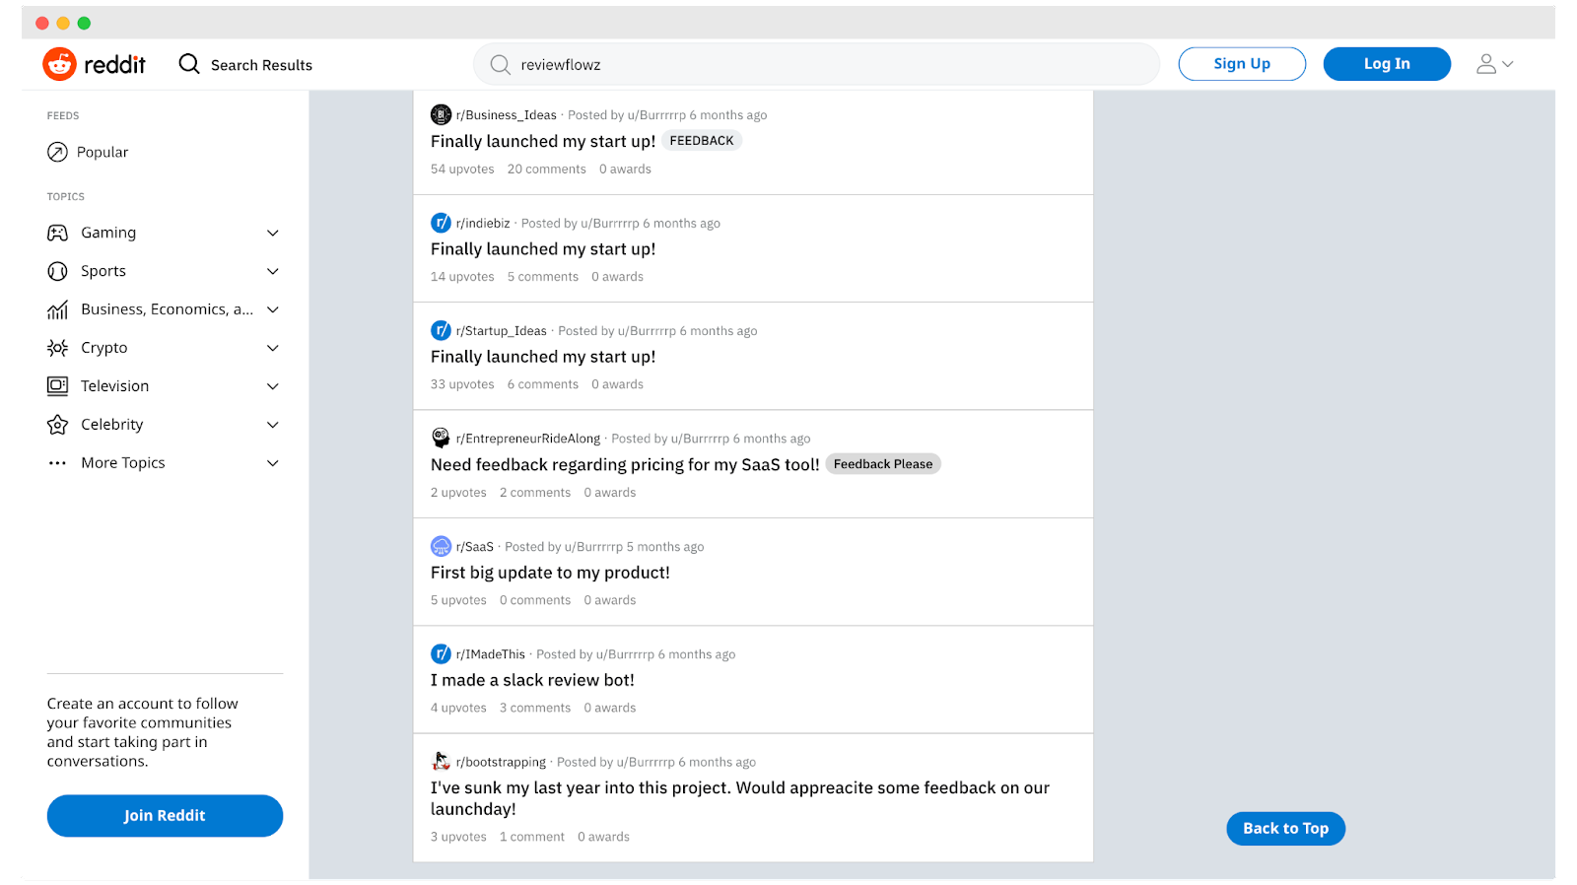1577x885 pixels.
Task: Click the Popular feed arrow icon
Action: (58, 152)
